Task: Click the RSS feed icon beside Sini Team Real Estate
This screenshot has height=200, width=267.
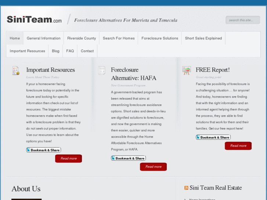Action: (x=186, y=188)
